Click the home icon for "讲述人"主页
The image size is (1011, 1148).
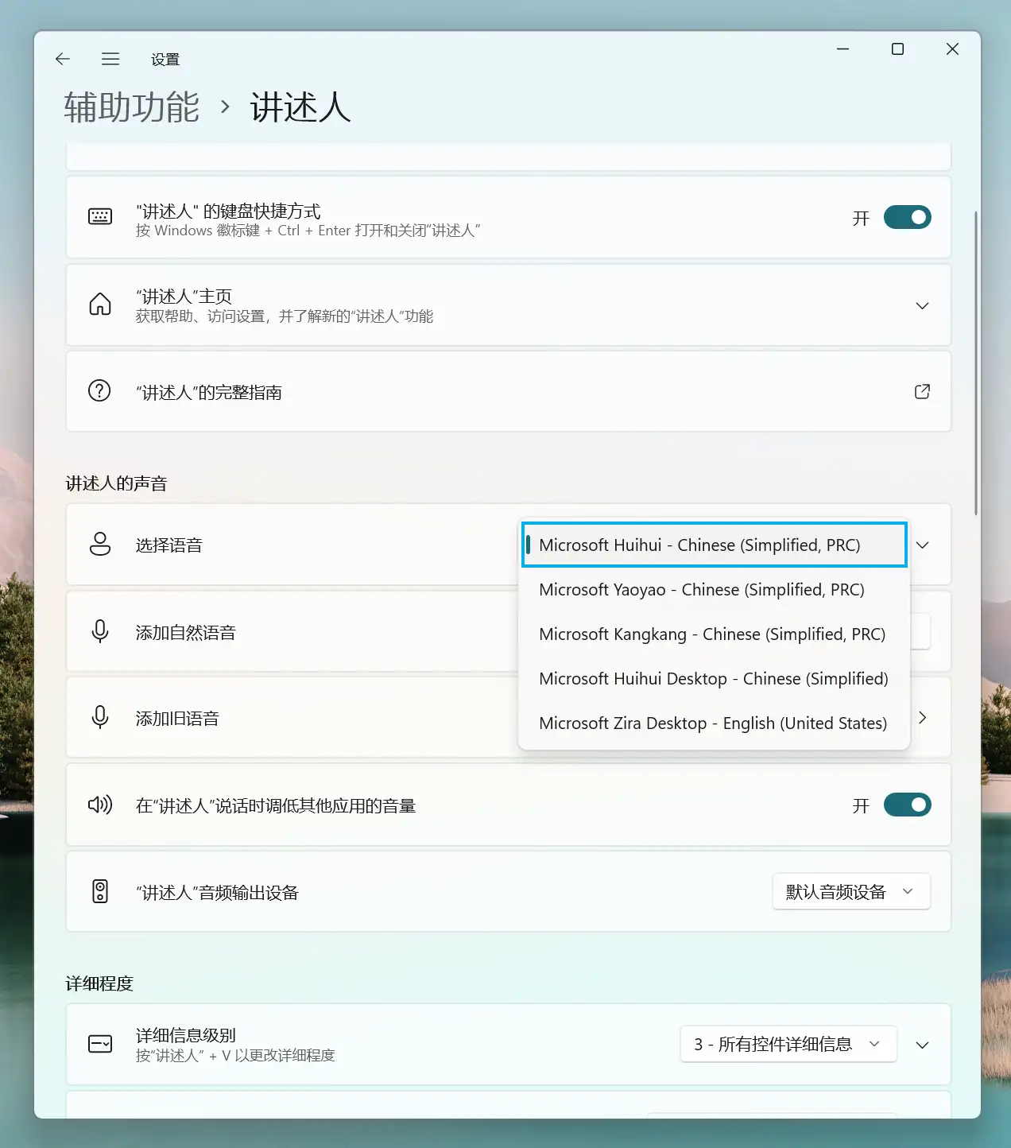[x=100, y=304]
